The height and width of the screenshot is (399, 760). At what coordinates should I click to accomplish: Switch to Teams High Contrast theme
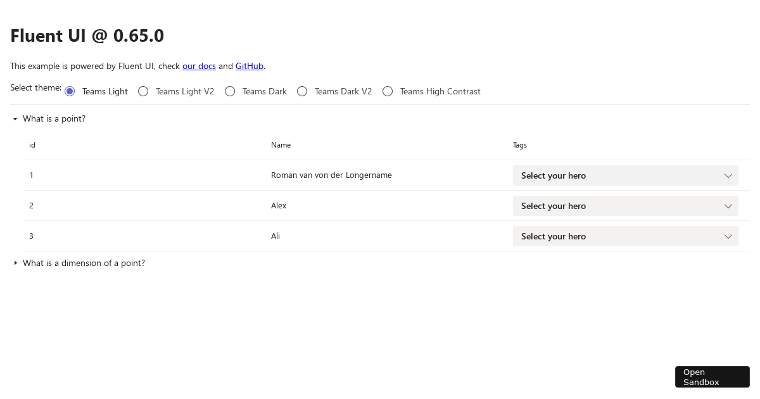[388, 91]
